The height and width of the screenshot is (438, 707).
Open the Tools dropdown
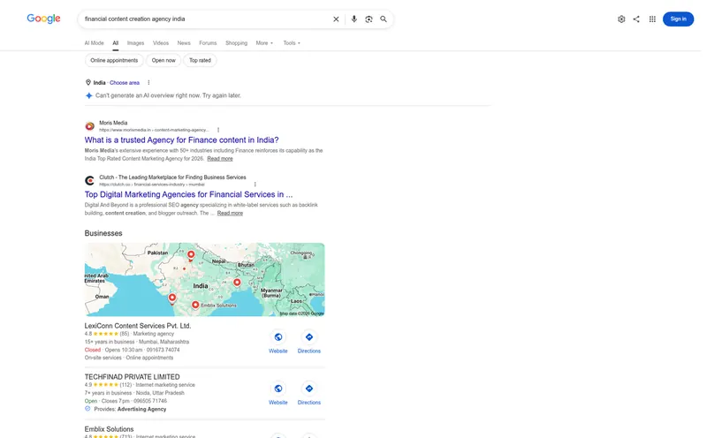[x=292, y=42]
